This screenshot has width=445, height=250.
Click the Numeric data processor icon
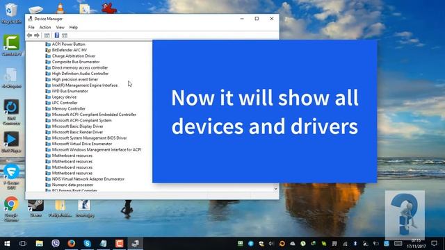(x=48, y=185)
